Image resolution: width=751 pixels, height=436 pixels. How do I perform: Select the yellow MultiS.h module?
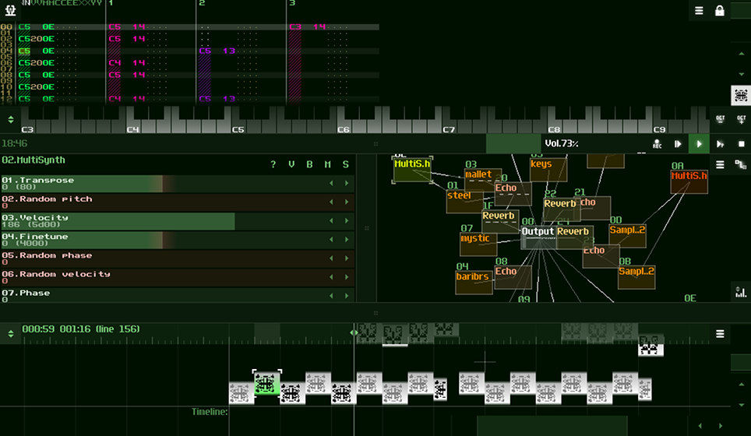pos(412,168)
